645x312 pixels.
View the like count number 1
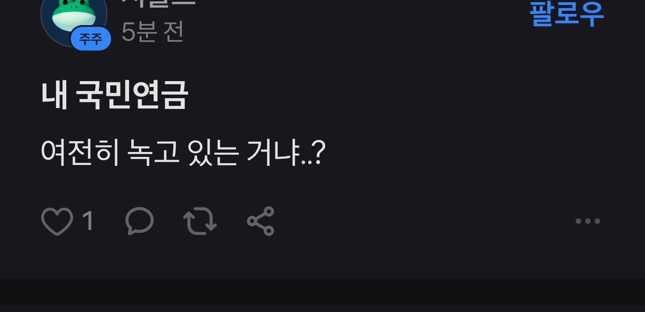(x=88, y=221)
